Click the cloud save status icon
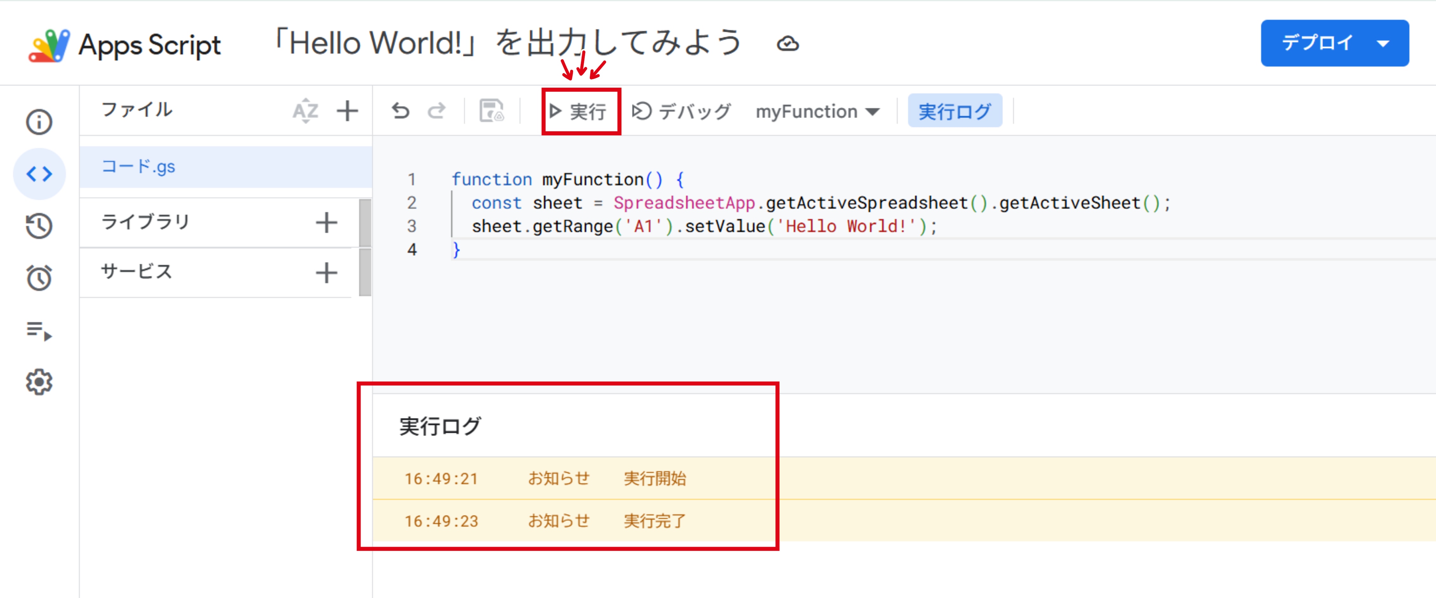 tap(788, 43)
